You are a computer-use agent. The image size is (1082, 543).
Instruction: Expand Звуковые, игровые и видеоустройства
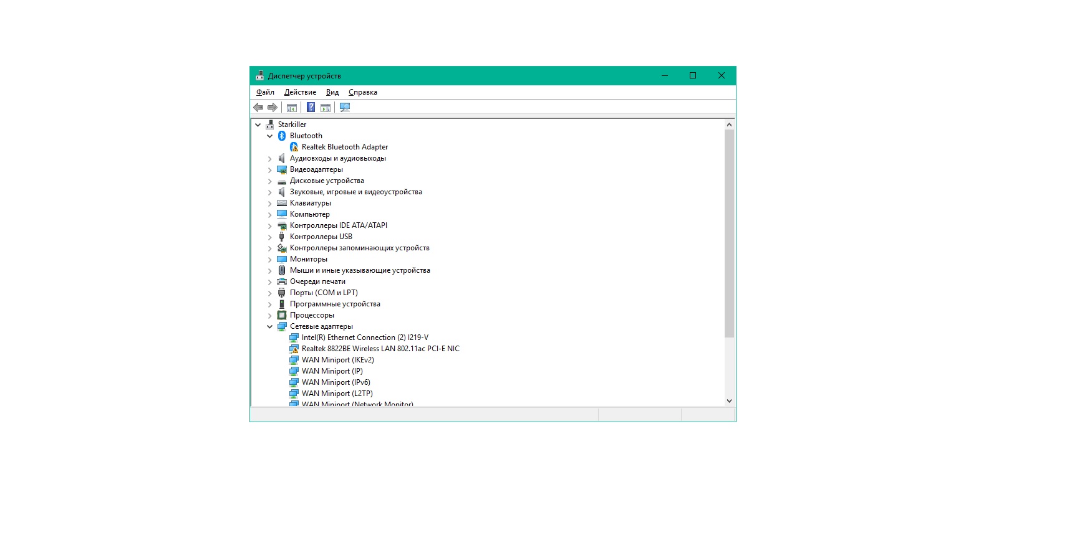[269, 192]
